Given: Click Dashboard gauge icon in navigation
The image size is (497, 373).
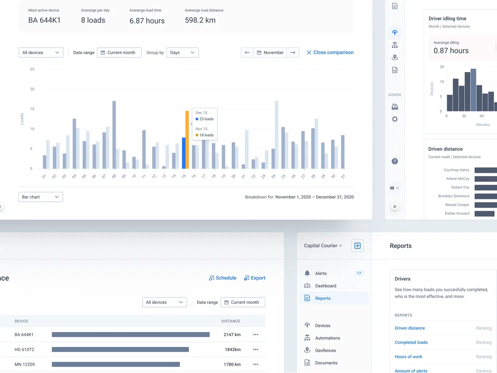Looking at the screenshot, I should coord(307,286).
